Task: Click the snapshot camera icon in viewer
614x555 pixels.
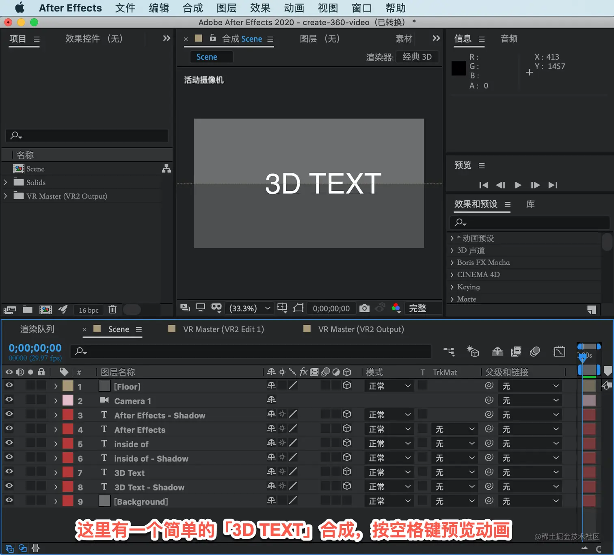Action: [x=364, y=308]
